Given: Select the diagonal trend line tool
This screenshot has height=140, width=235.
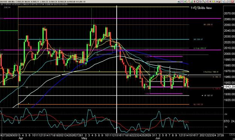Looking at the screenshot, I should 204,2.
